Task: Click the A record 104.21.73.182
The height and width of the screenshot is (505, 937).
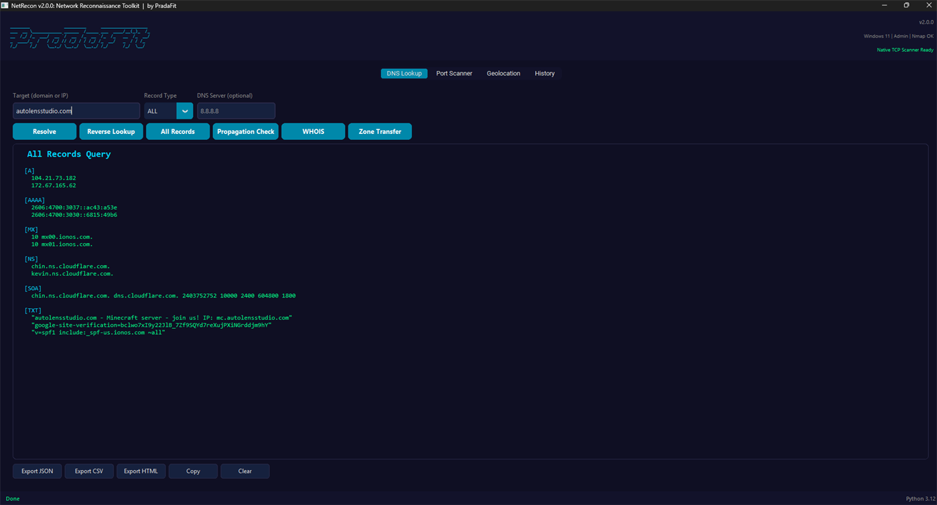Action: [54, 178]
